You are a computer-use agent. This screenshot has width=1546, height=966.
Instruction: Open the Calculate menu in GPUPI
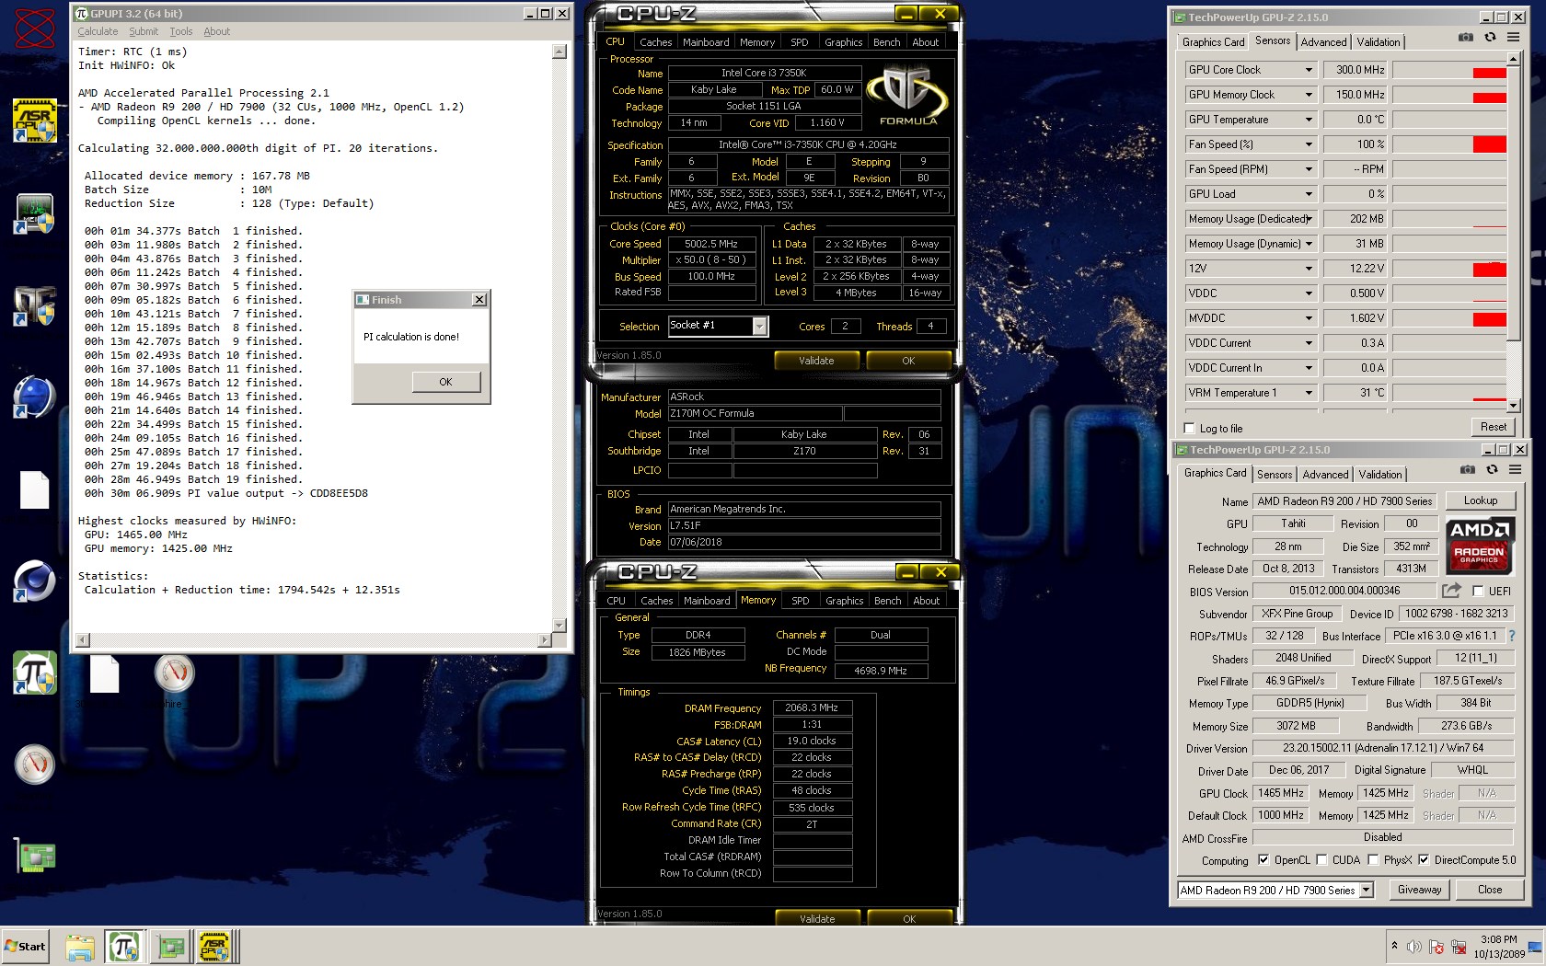pos(98,31)
